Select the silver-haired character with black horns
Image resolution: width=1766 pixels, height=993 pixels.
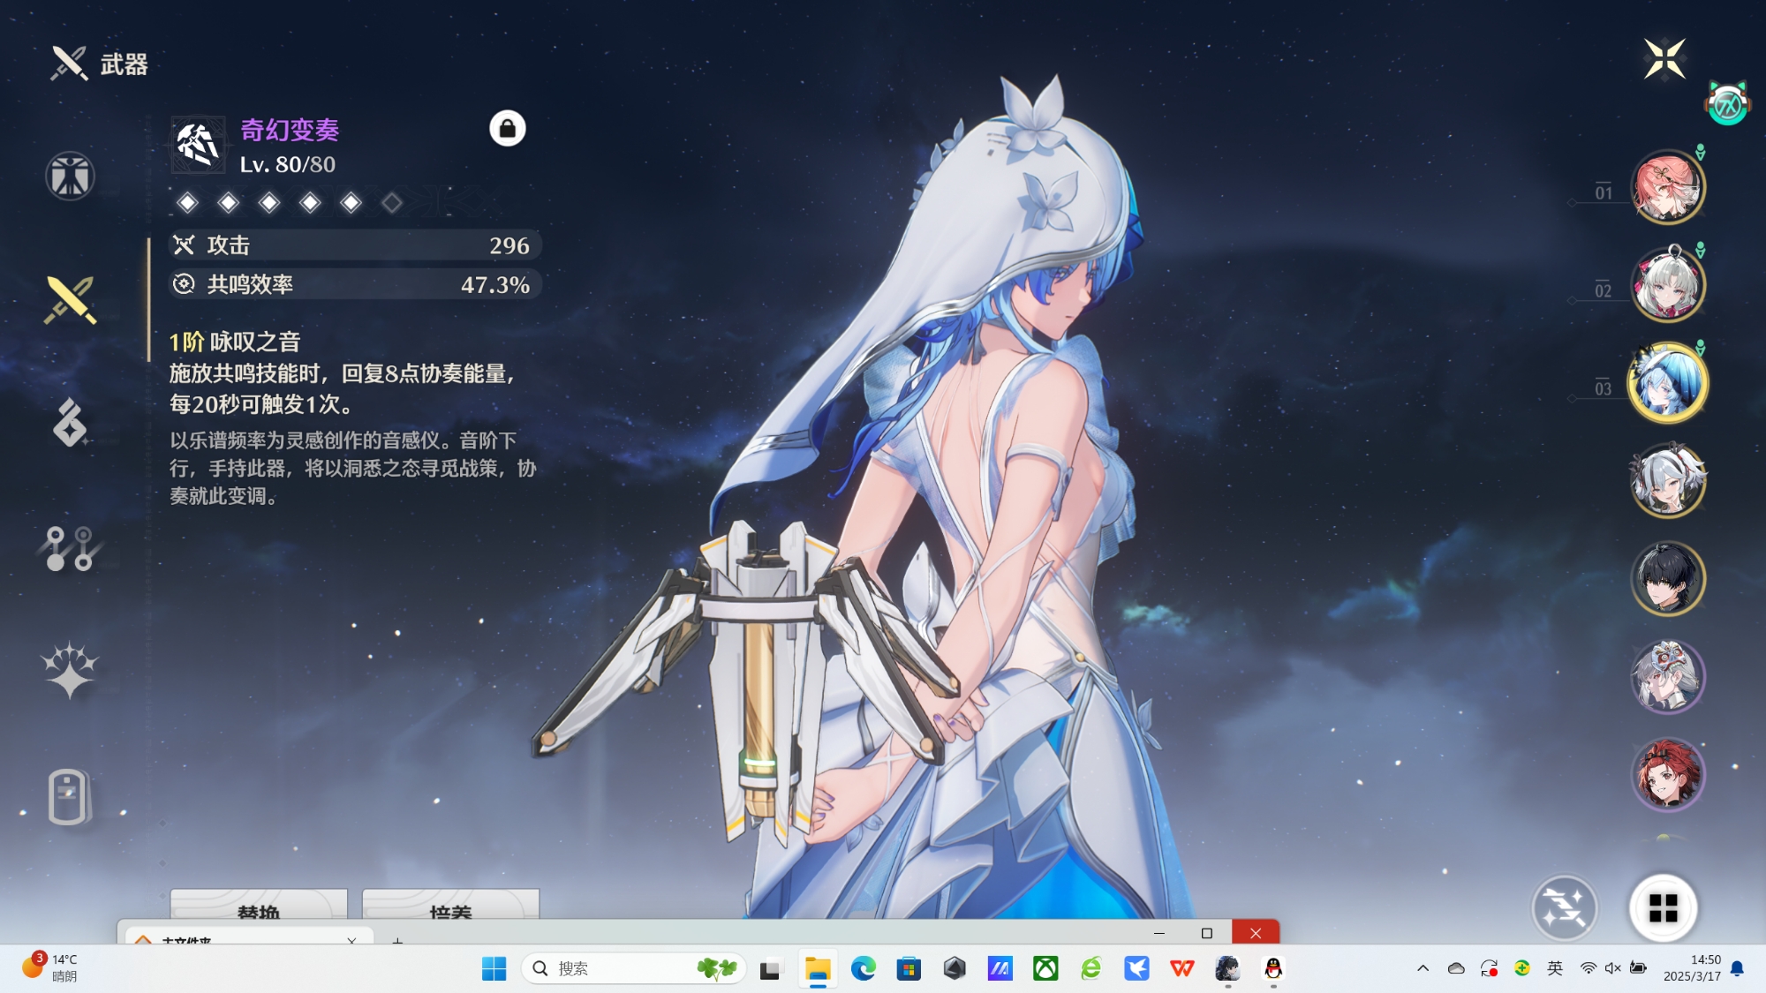point(1667,481)
